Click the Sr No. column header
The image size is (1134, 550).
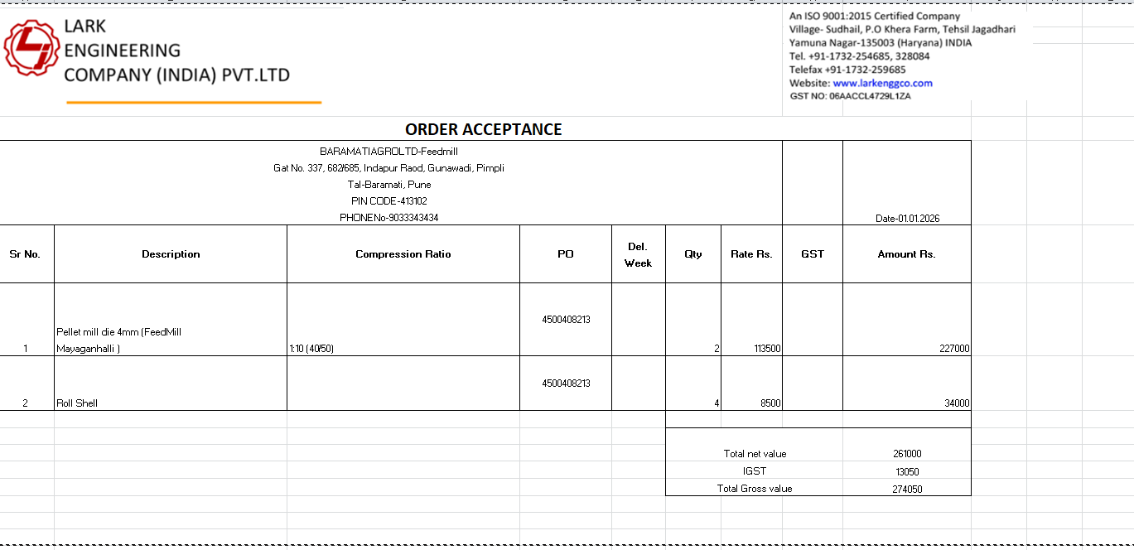click(x=25, y=254)
